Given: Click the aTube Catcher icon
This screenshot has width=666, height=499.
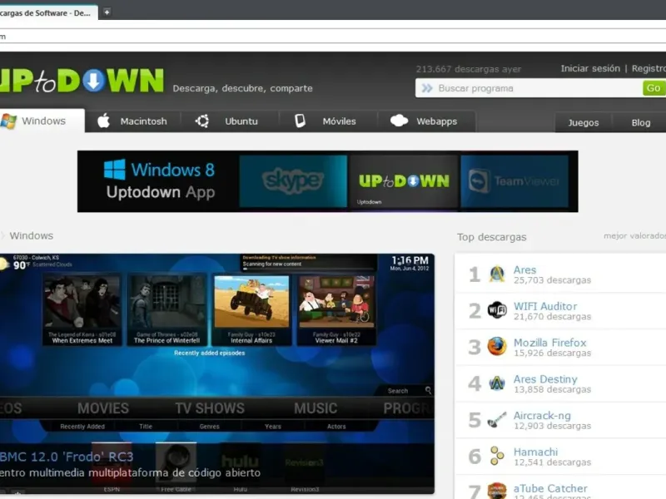Looking at the screenshot, I should pyautogui.click(x=496, y=491).
